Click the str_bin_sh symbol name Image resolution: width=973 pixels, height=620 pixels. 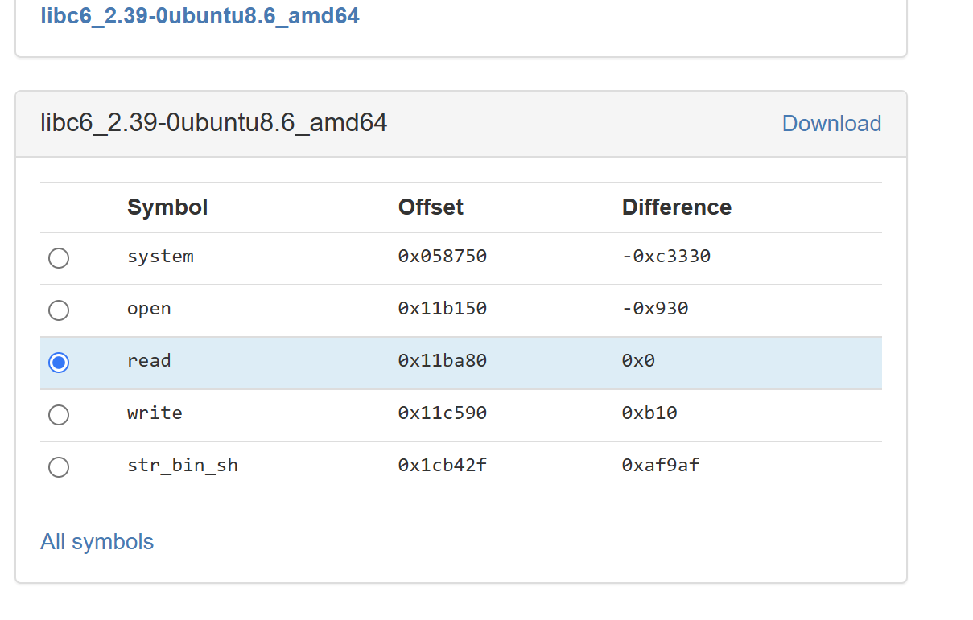click(183, 466)
